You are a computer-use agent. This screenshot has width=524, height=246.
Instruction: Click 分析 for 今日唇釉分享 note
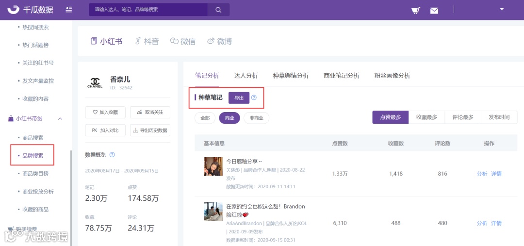[482, 174]
